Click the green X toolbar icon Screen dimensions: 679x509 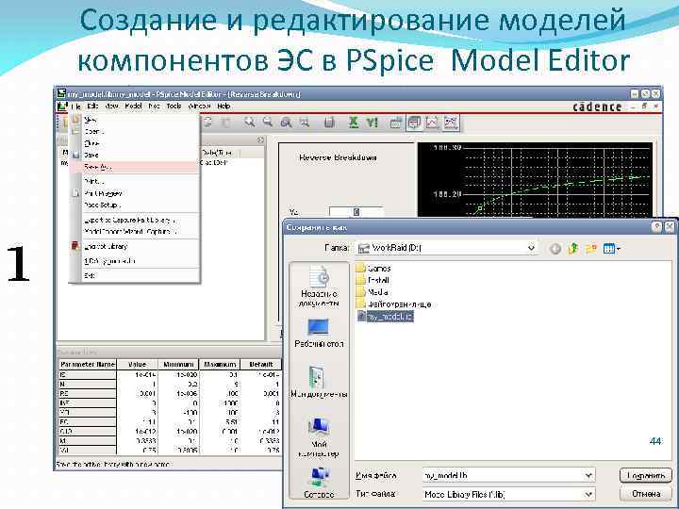pyautogui.click(x=354, y=123)
